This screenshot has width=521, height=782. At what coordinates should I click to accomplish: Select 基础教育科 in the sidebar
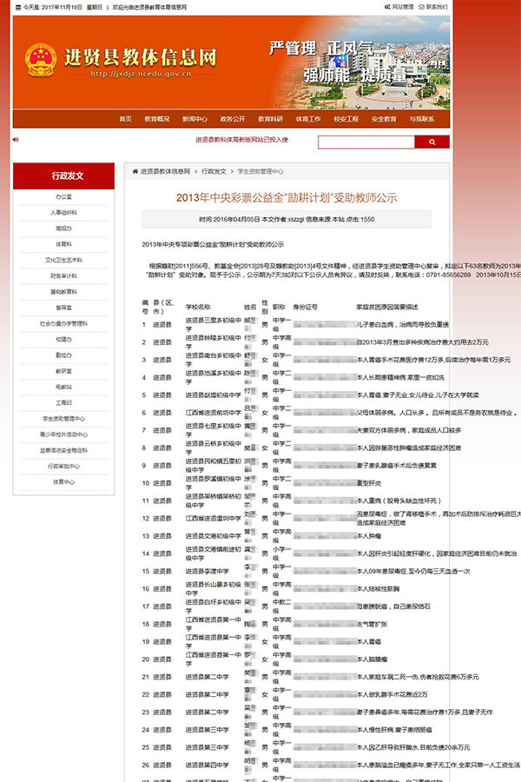click(x=63, y=292)
